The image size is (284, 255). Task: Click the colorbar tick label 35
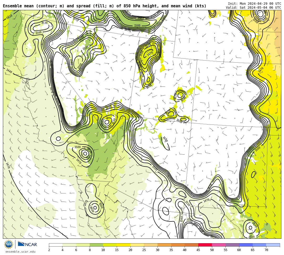[x=171, y=250]
